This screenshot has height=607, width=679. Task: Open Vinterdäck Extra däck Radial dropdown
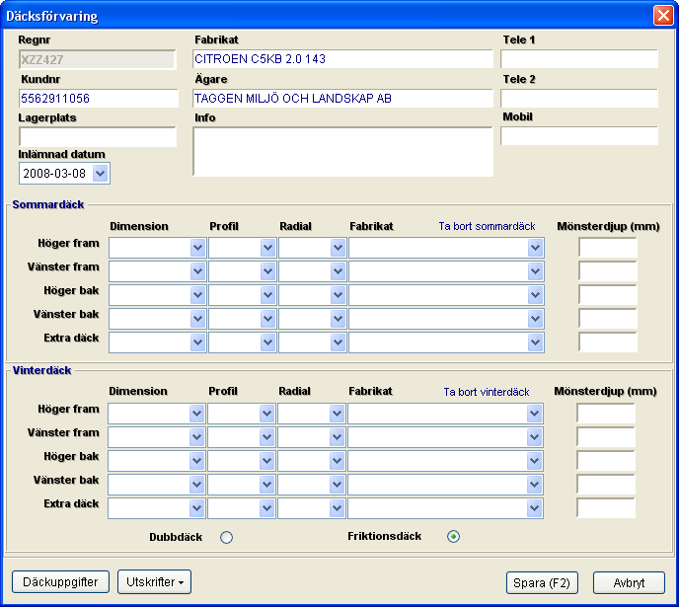click(x=337, y=508)
